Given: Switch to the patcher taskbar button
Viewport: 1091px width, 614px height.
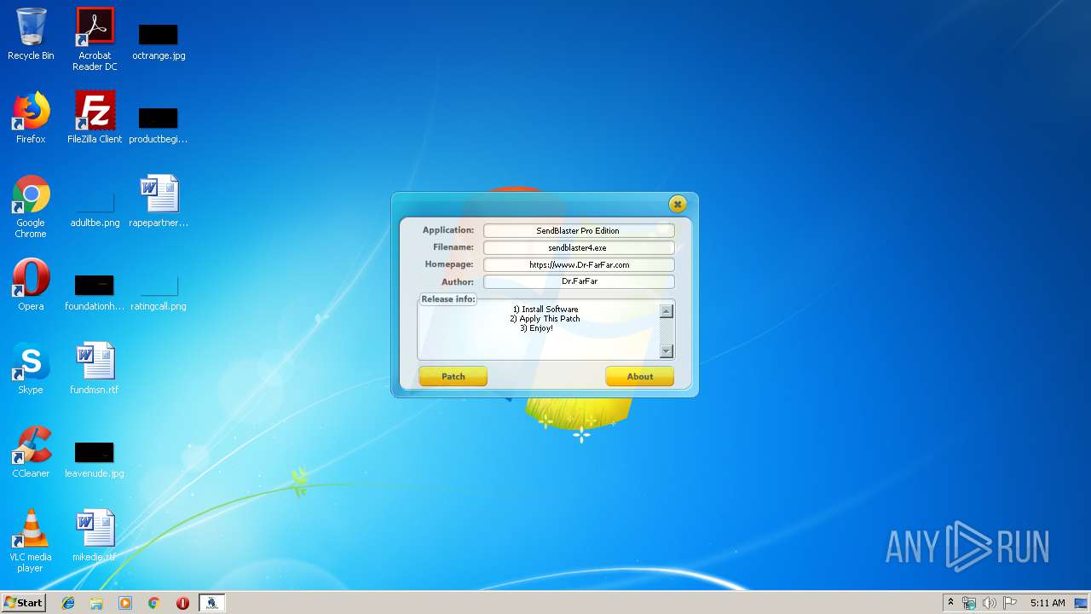Looking at the screenshot, I should coord(211,603).
